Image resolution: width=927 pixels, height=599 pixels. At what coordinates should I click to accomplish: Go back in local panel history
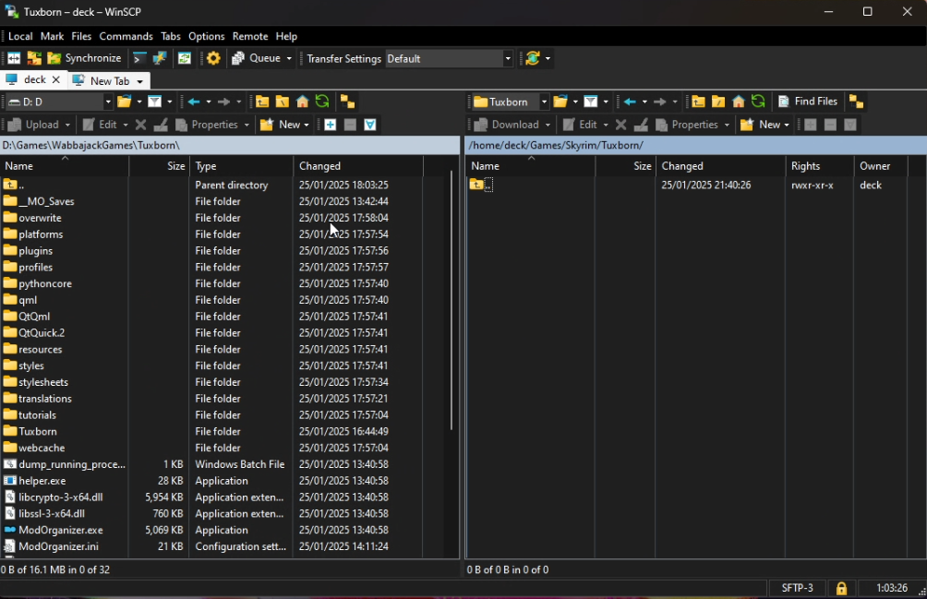pyautogui.click(x=194, y=102)
